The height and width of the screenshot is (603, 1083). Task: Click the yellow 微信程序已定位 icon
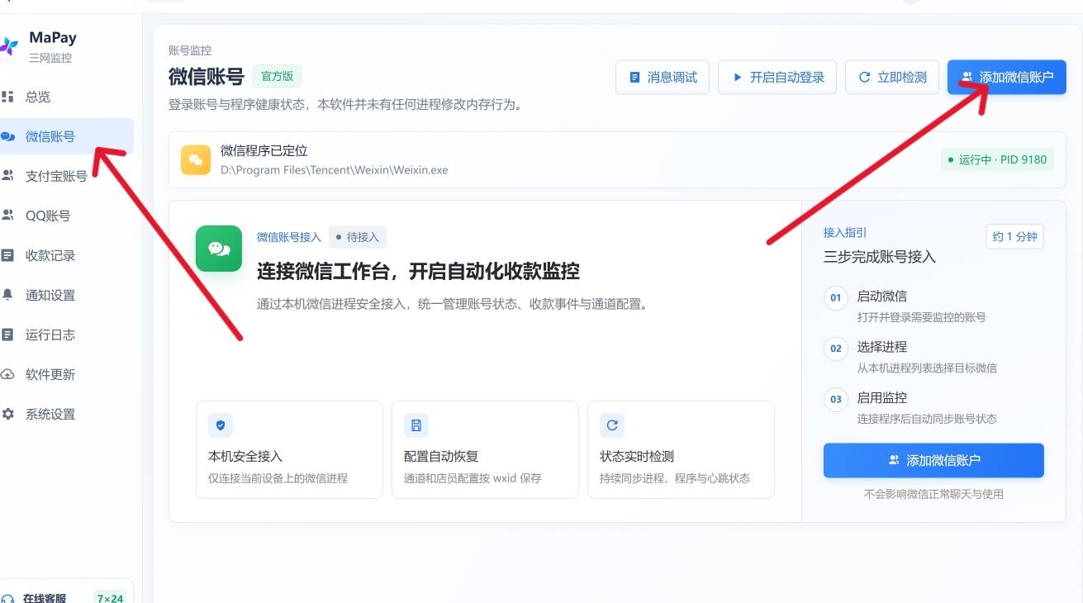pyautogui.click(x=196, y=159)
